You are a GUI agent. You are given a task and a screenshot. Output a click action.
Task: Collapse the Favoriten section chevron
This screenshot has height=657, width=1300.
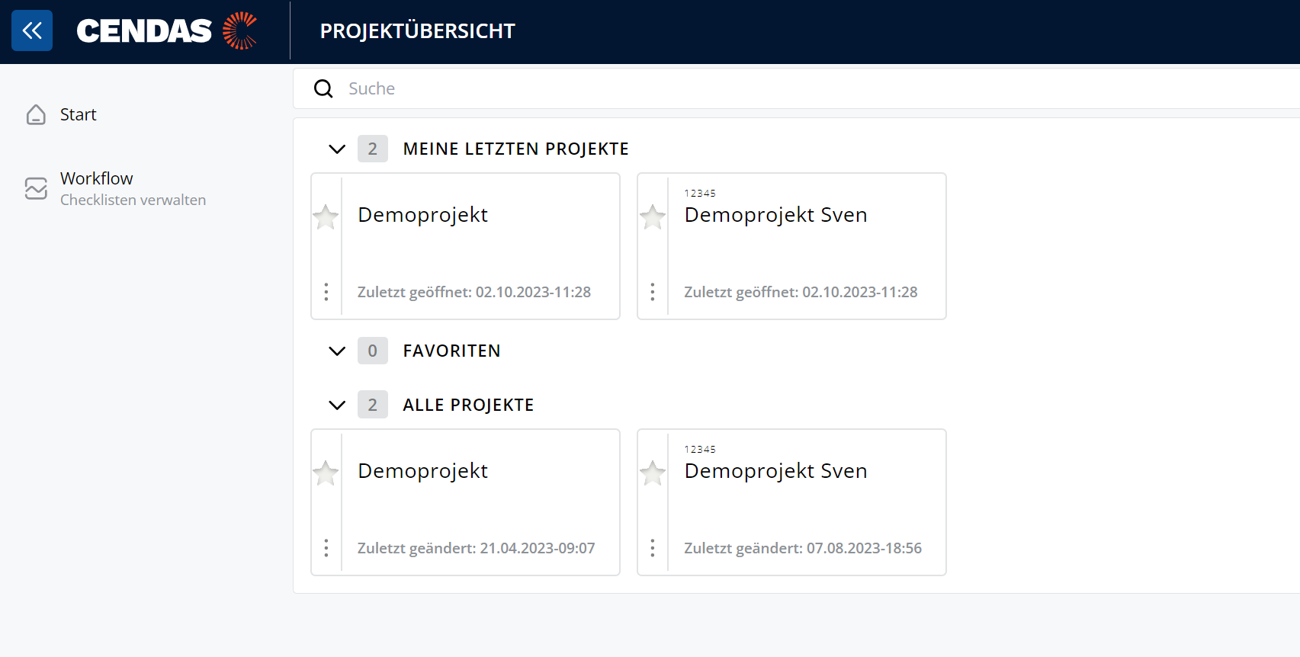click(337, 351)
